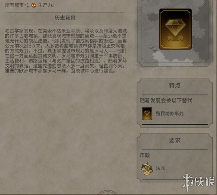Image resolution: width=217 pixels, height=195 pixels.
Task: Open the 法典 civic link
Action: point(160,168)
